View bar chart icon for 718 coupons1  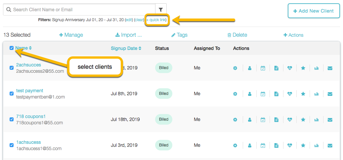click(x=317, y=120)
